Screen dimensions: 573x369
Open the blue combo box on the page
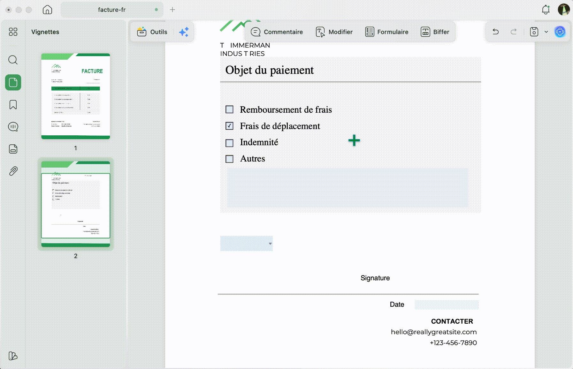coord(246,243)
